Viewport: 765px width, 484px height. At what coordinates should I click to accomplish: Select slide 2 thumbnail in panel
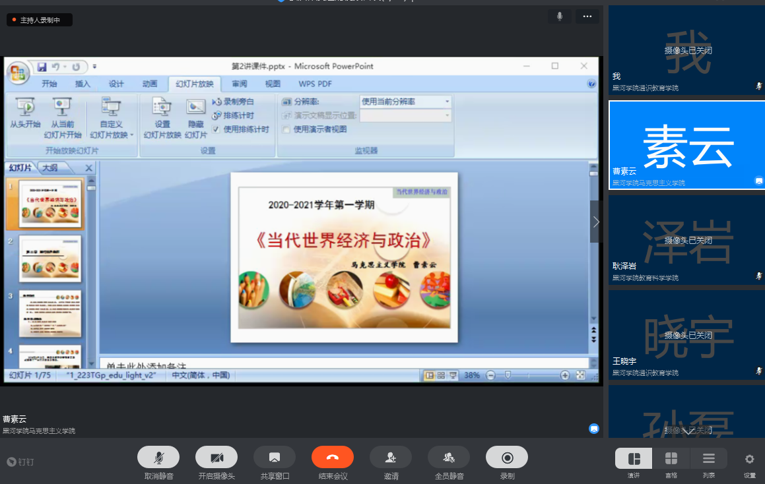pyautogui.click(x=50, y=258)
